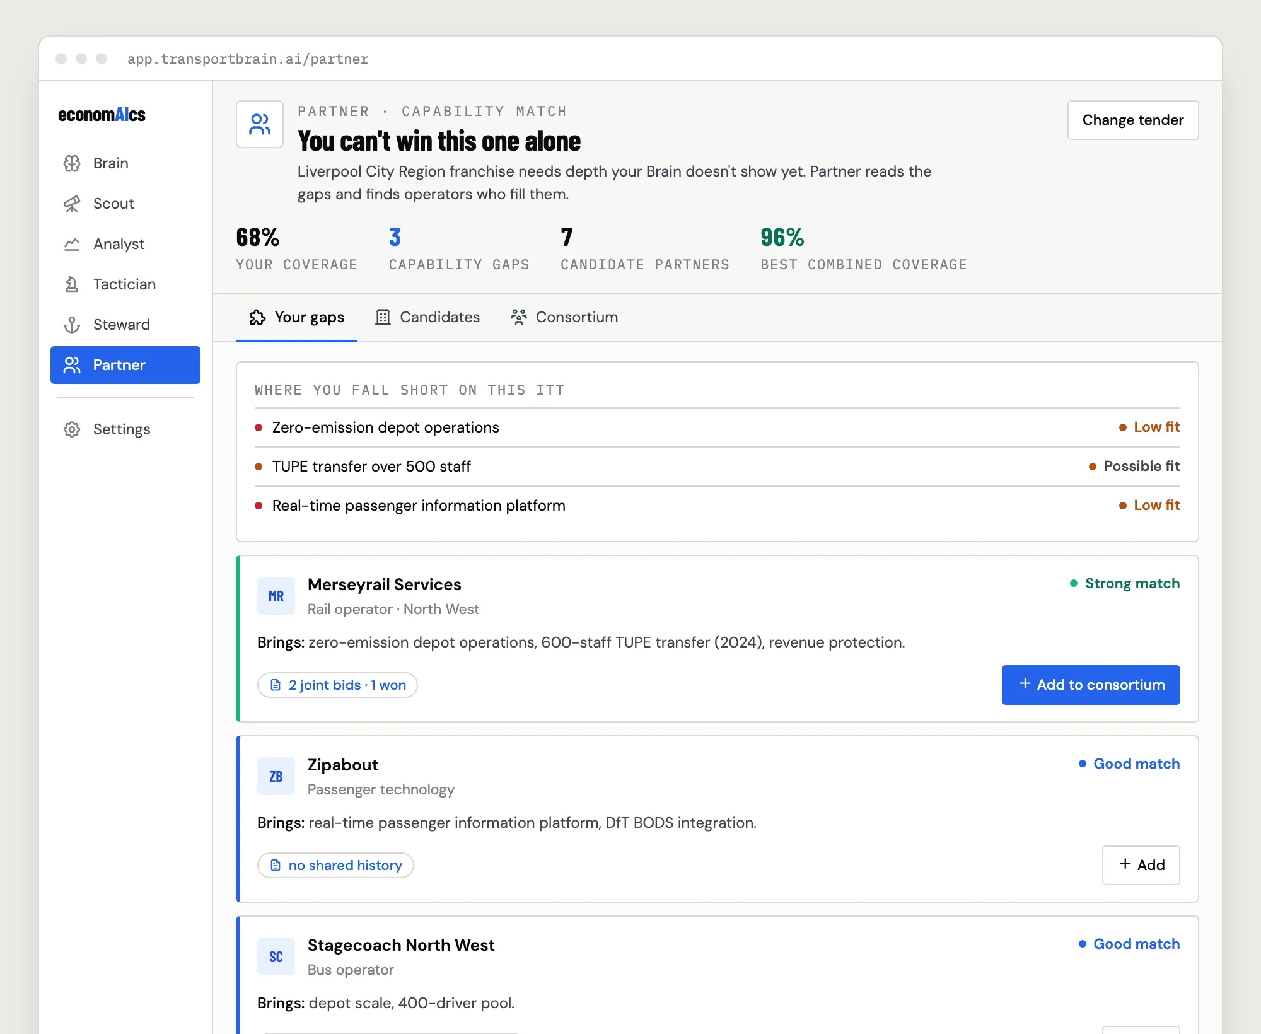Select the Real-time passenger information platform gap
Image resolution: width=1261 pixels, height=1034 pixels.
pyautogui.click(x=717, y=506)
